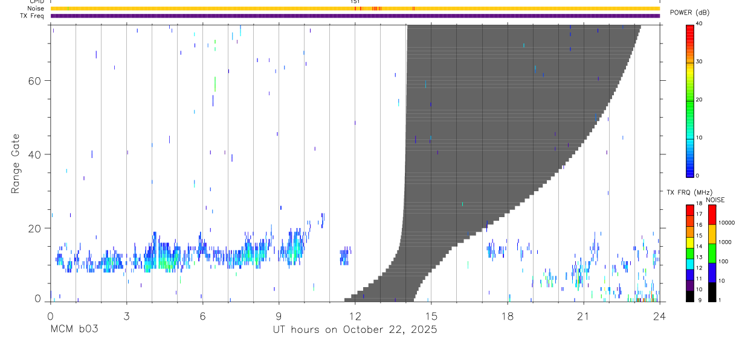Click the 12 hour tick label
742x342 pixels.
pyautogui.click(x=355, y=315)
